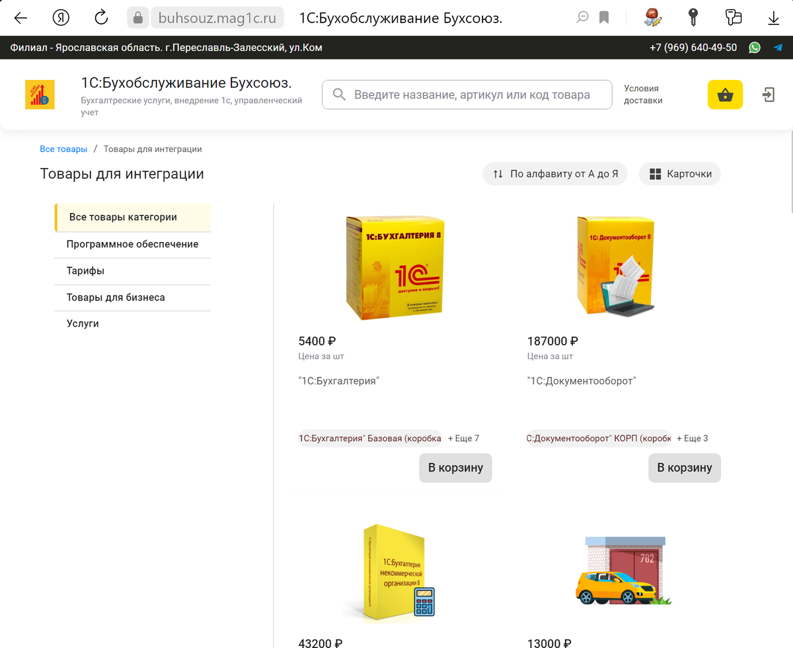Open the yellow shopping basket button
This screenshot has width=793, height=648.
[725, 95]
